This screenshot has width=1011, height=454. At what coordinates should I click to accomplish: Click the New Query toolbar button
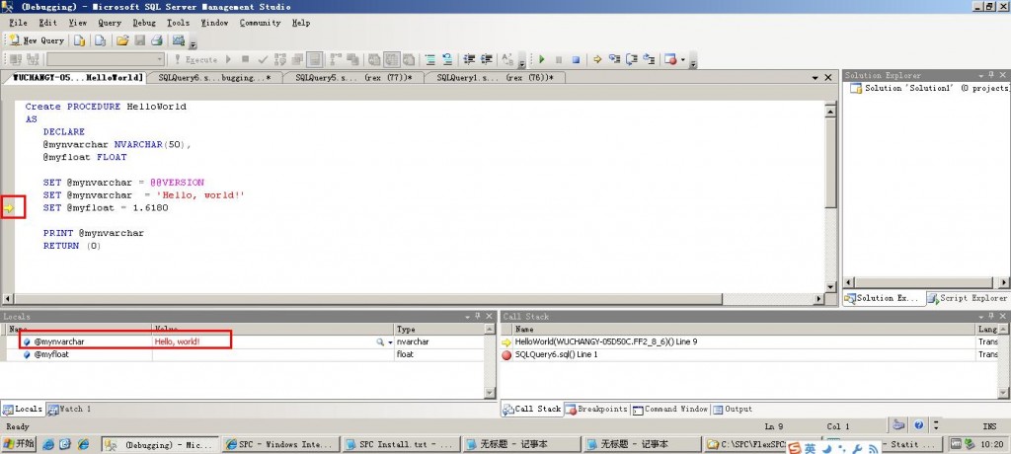pyautogui.click(x=37, y=40)
